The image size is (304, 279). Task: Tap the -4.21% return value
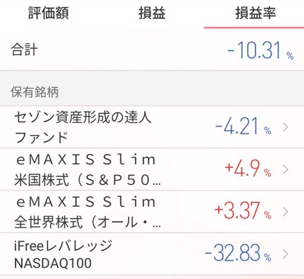pyautogui.click(x=243, y=126)
